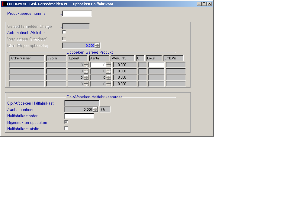
Task: Click the Op-/Afboeken Halffabrikaat field
Action: pos(82,103)
